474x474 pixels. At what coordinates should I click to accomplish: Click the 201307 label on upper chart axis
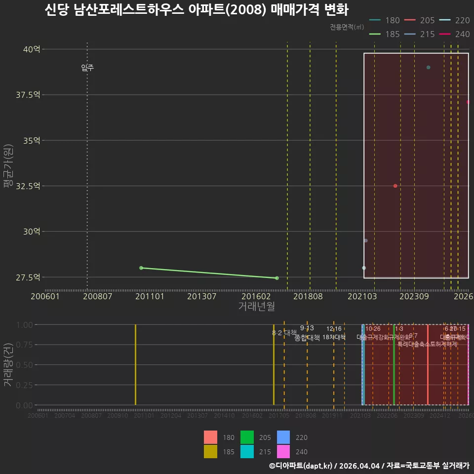click(201, 296)
